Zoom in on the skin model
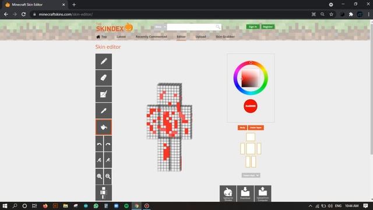This screenshot has width=373, height=210. tap(100, 176)
